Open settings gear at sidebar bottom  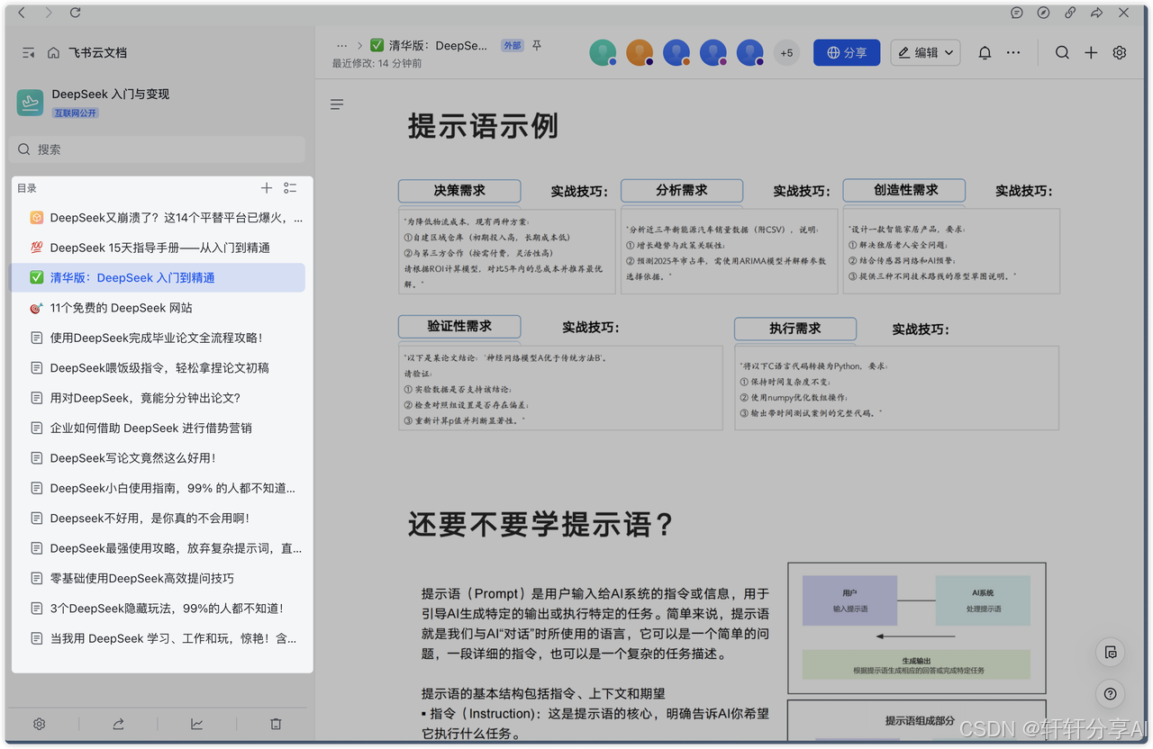pos(40,724)
